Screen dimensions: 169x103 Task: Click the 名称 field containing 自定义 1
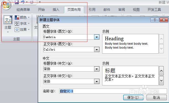tap(113, 91)
